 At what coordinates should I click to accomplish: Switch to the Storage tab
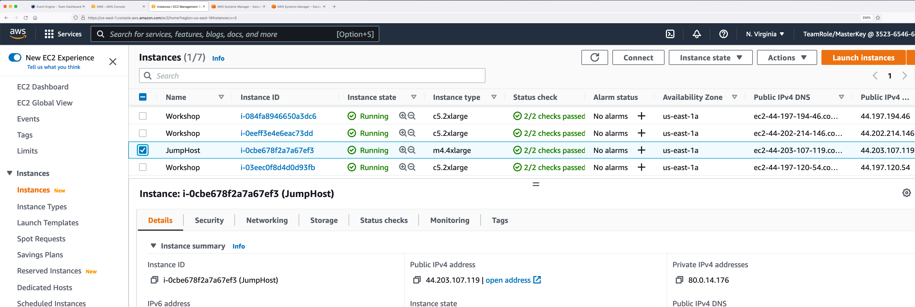tap(324, 221)
